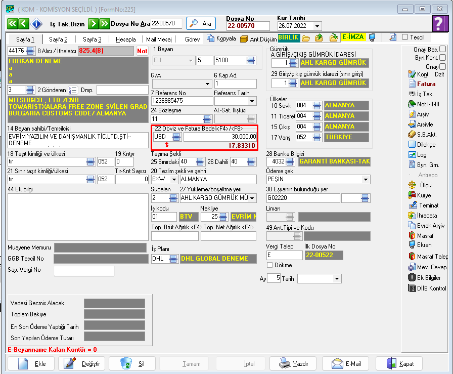The width and height of the screenshot is (453, 374).
Task: Click the 7 Referans No input field
Action: (x=181, y=101)
